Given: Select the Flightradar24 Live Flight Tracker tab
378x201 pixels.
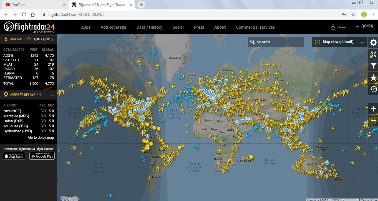Looking at the screenshot, I should [x=102, y=5].
